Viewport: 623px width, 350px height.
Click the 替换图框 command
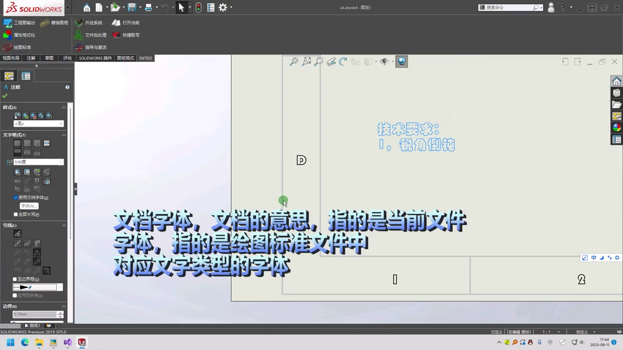pos(54,23)
